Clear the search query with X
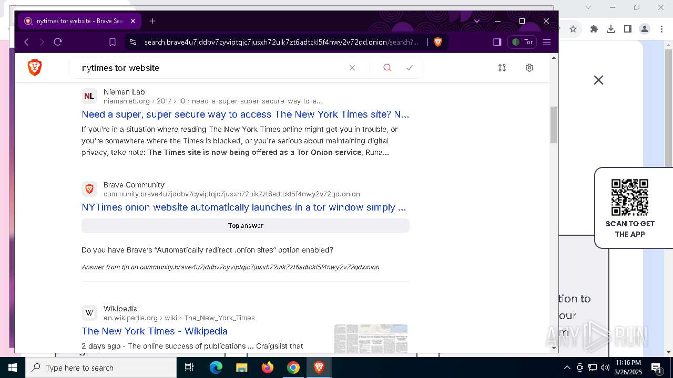The image size is (673, 378). [x=352, y=68]
